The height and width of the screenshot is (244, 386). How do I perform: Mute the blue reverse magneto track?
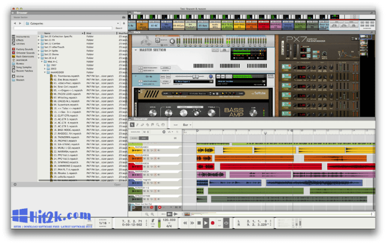(145, 183)
